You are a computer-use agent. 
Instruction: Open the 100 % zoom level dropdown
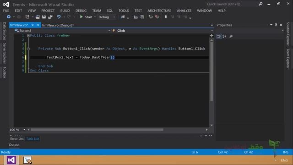[x=24, y=130]
